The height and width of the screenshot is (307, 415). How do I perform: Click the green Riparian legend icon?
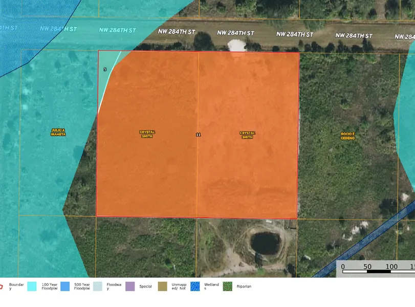(227, 287)
